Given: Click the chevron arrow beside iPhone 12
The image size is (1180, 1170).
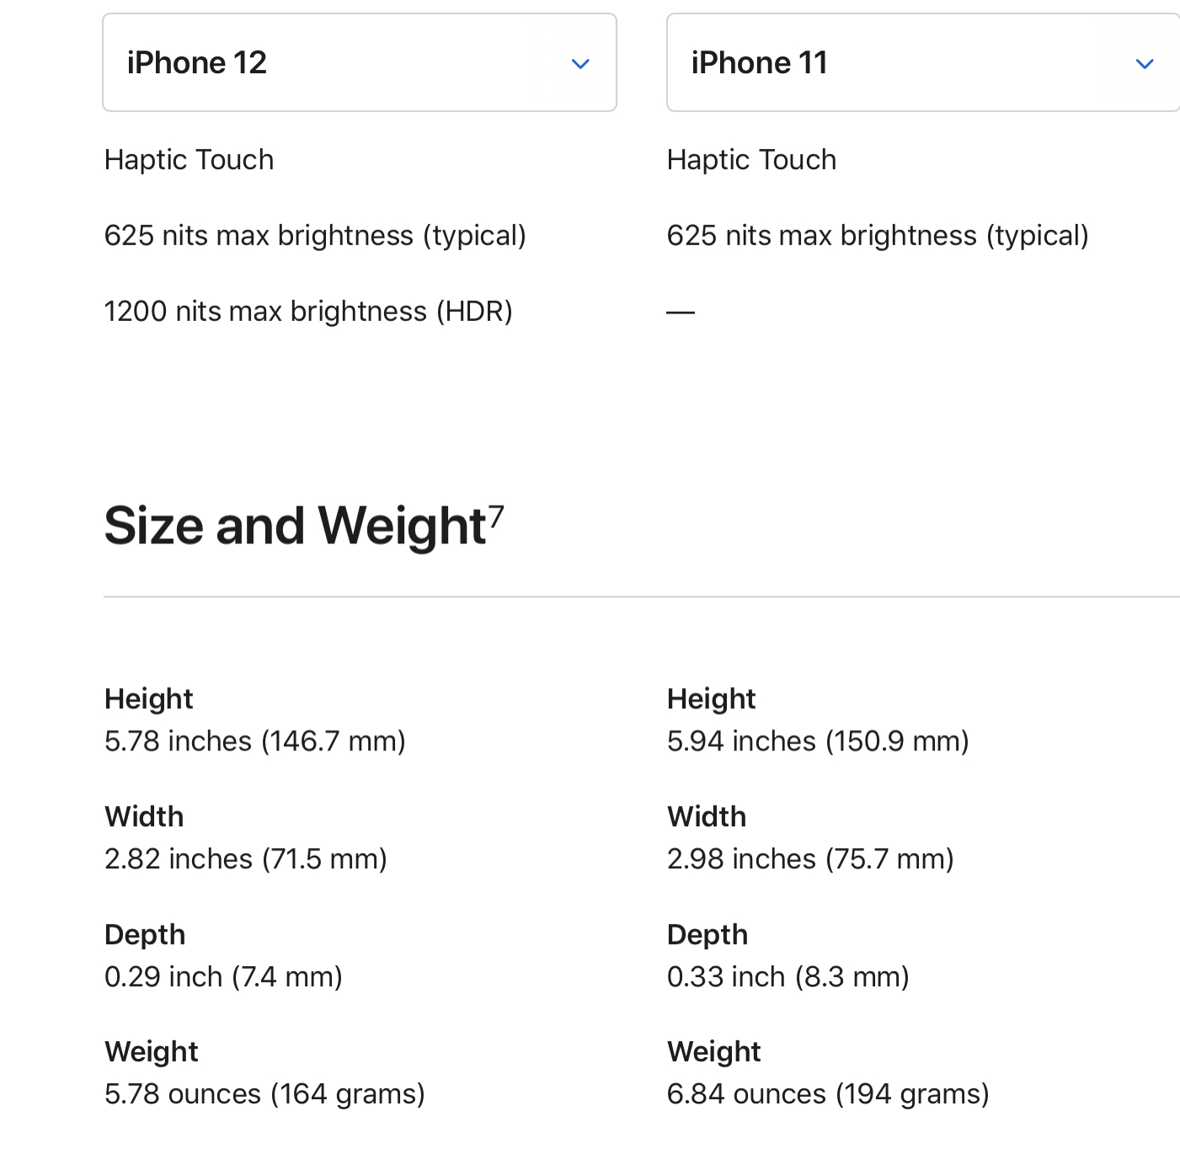Looking at the screenshot, I should (580, 64).
